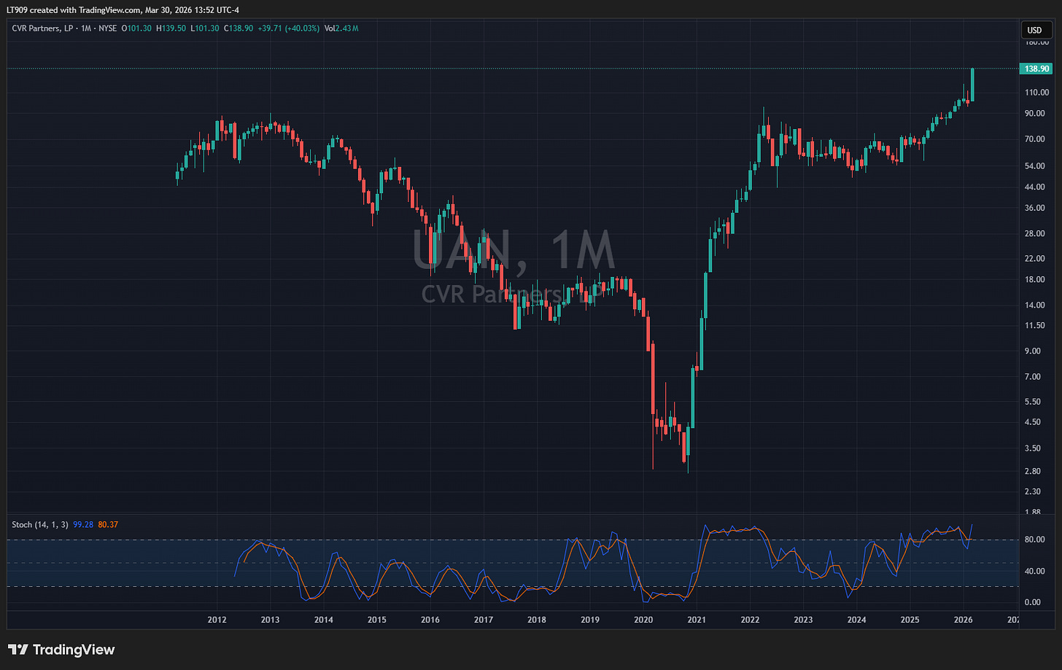Click the high price H139.50

coord(171,28)
